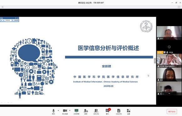Click the red leave meeting (离开会议) button
The height and width of the screenshot is (116, 182).
point(172,112)
